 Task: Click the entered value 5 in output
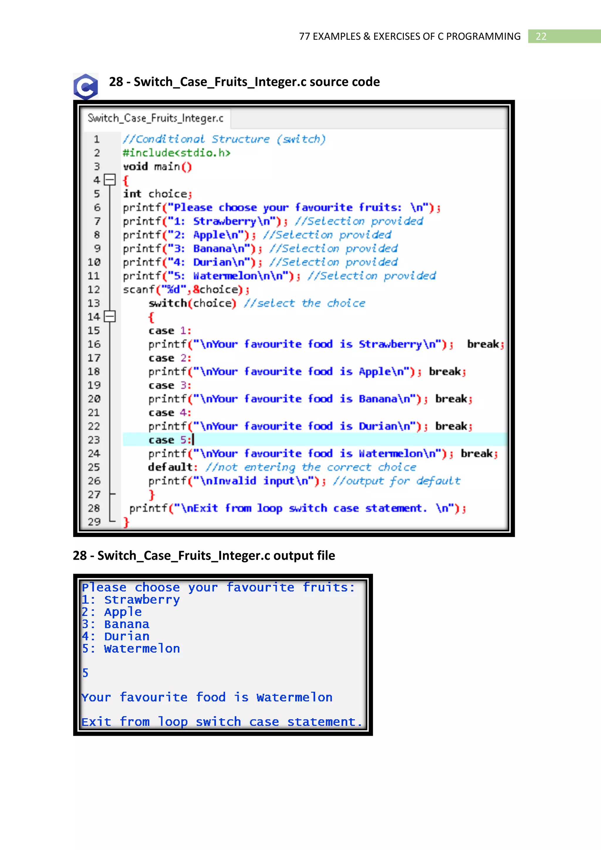(x=85, y=673)
